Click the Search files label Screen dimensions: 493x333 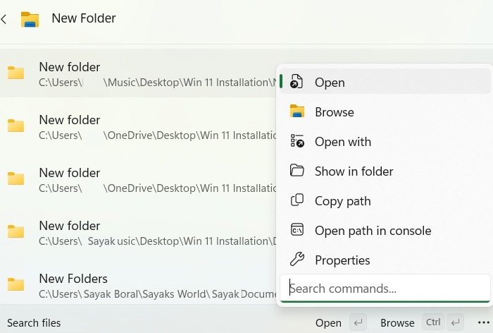[34, 323]
